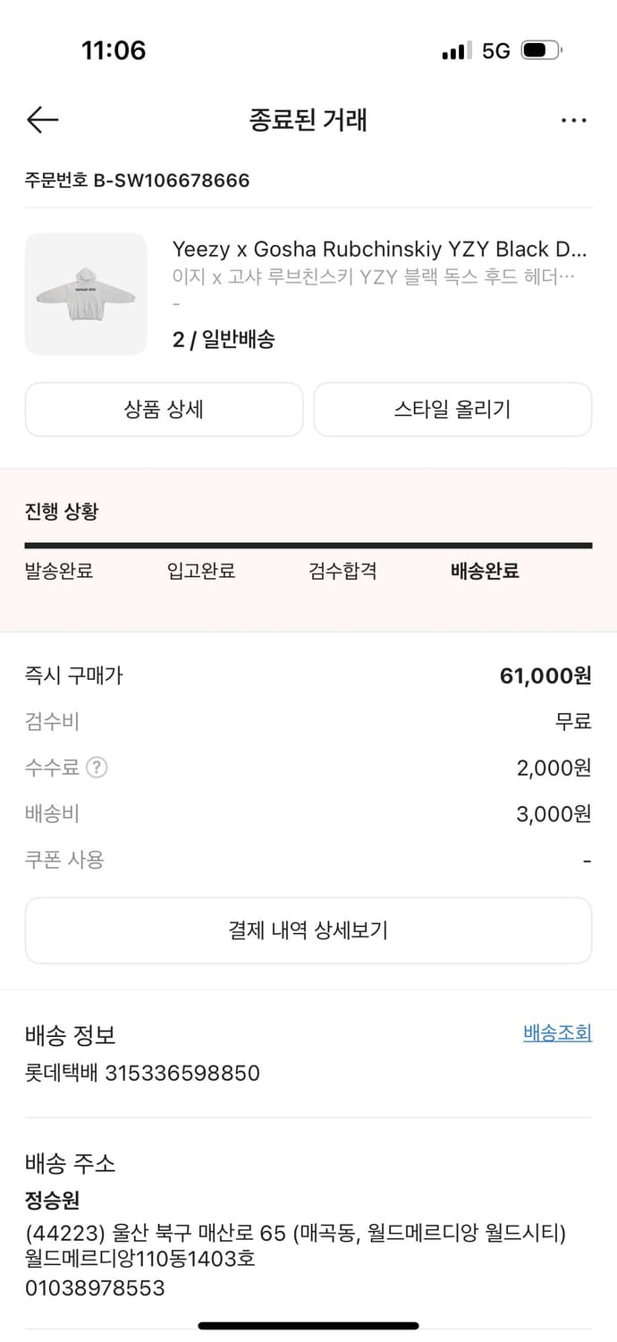Tap the fee help question mark icon
The width and height of the screenshot is (617, 1342).
[97, 768]
